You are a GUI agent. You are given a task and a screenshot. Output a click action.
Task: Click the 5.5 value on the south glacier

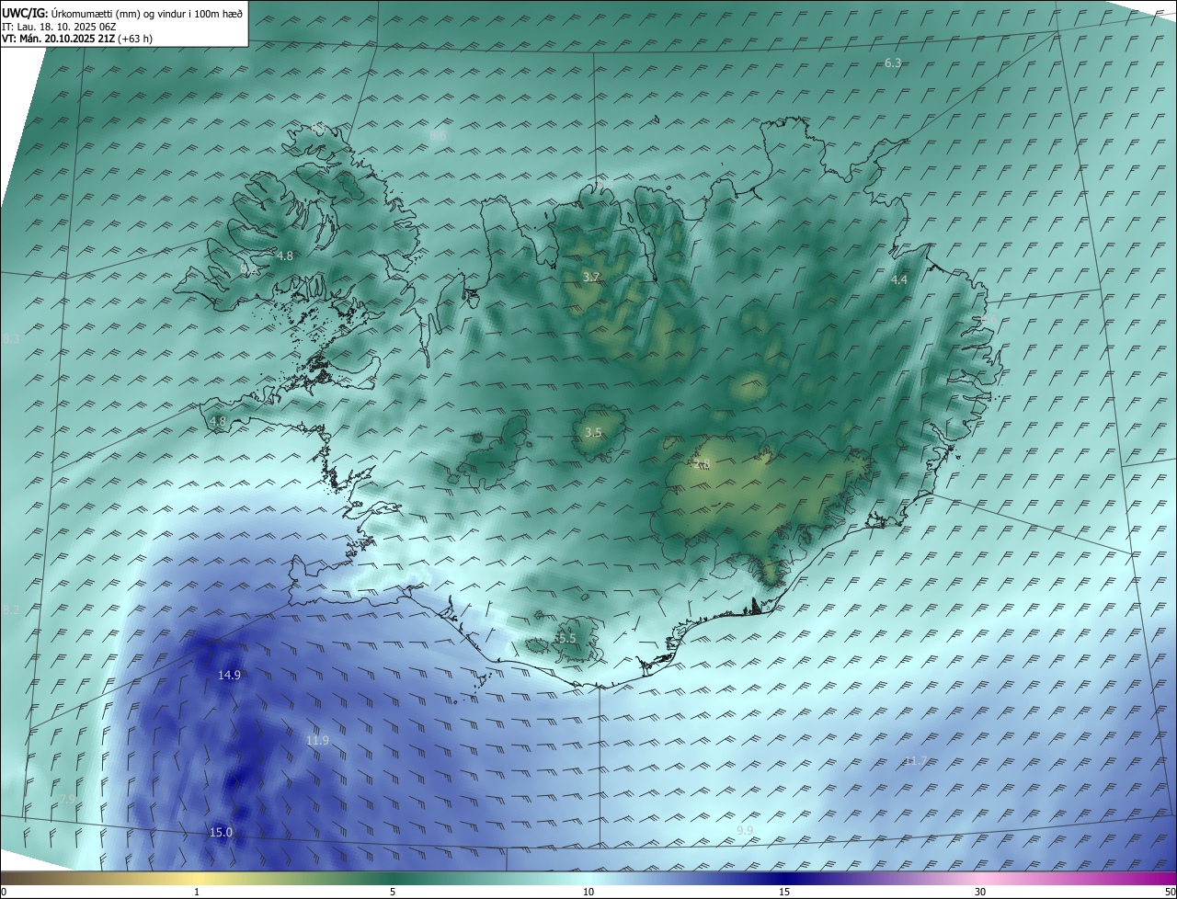(x=566, y=638)
